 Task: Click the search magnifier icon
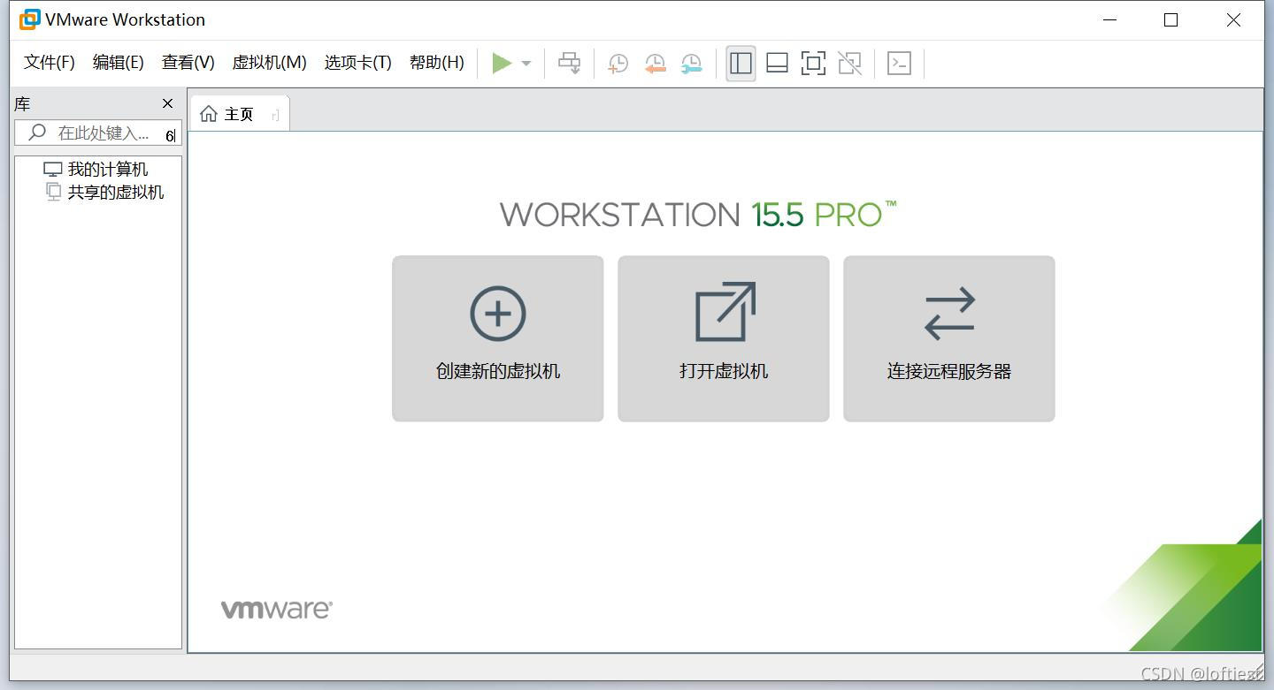pos(37,133)
